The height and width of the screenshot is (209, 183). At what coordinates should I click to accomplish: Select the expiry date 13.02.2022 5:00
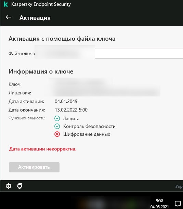[x=71, y=110]
